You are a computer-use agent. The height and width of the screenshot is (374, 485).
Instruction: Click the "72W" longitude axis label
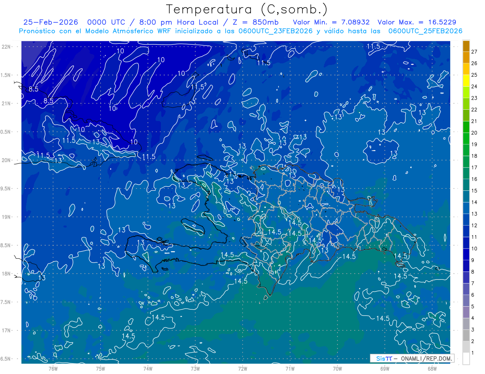pos(243,369)
